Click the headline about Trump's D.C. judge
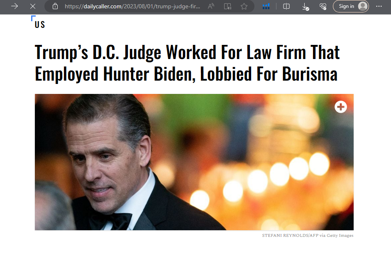391x256 pixels. (x=187, y=63)
